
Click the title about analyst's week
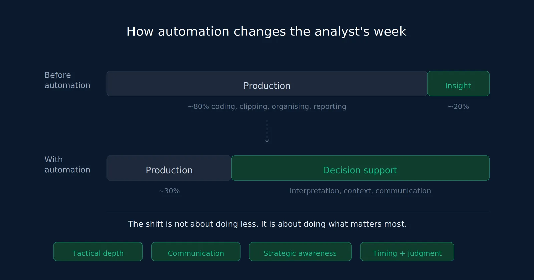266,32
